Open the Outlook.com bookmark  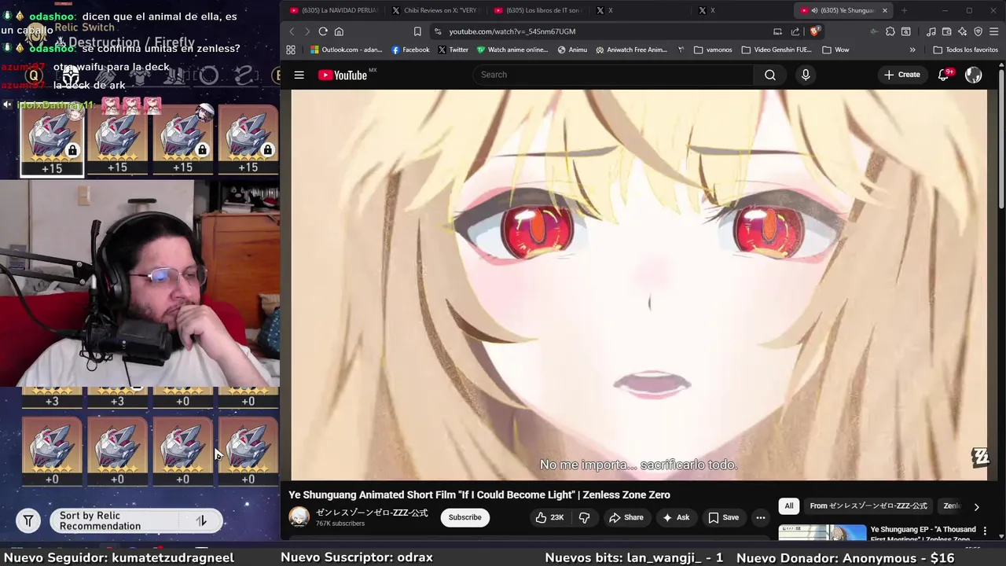point(346,50)
